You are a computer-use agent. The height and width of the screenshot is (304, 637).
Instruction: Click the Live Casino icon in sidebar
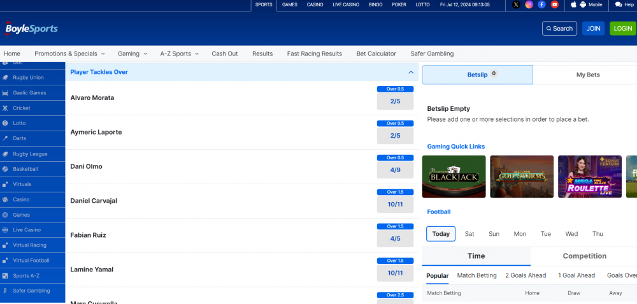point(5,230)
